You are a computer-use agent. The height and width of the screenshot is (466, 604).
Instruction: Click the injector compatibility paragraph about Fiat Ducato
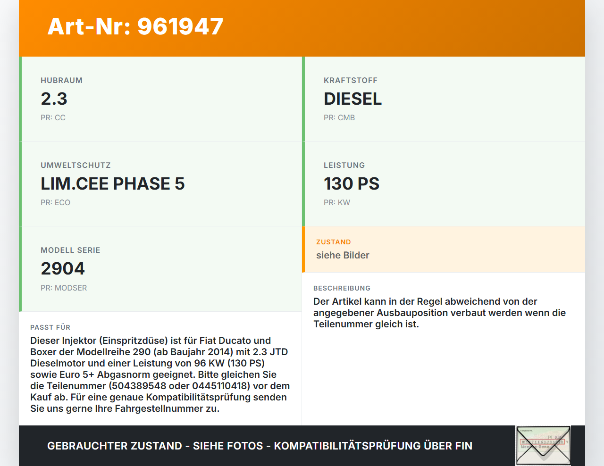(x=160, y=374)
